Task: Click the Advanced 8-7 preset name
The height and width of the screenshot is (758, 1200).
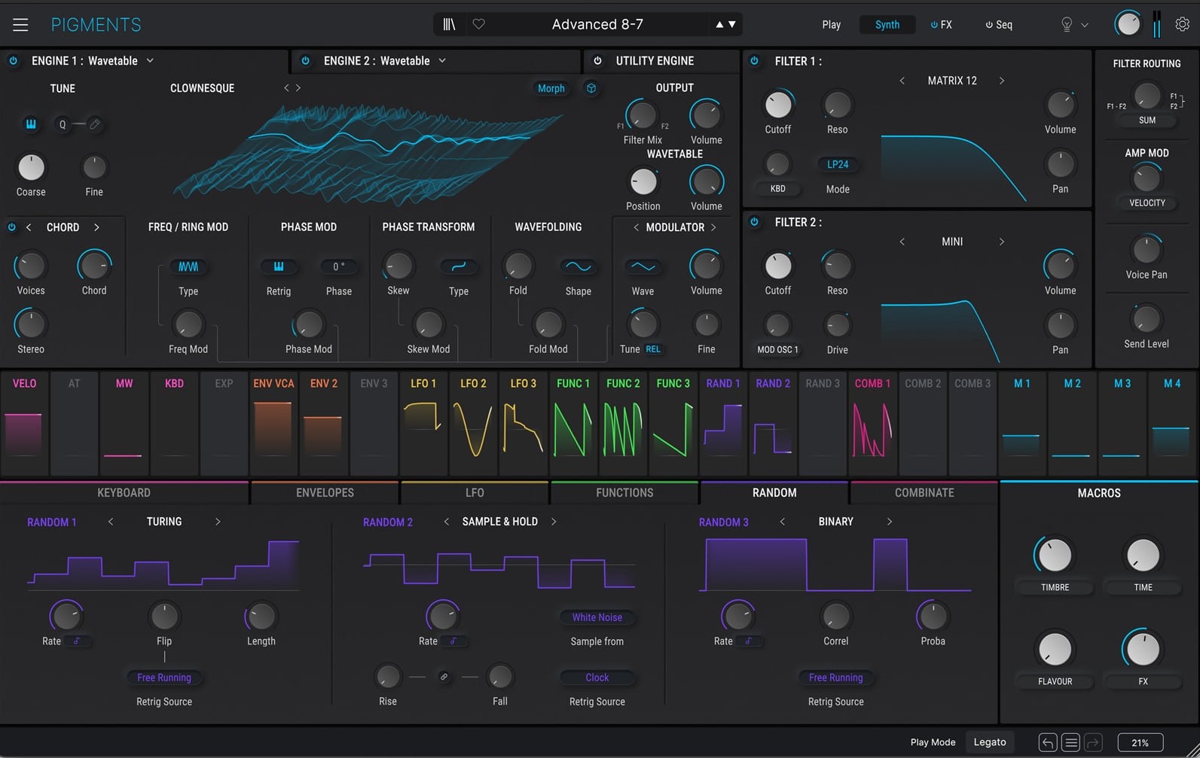Action: click(x=597, y=25)
